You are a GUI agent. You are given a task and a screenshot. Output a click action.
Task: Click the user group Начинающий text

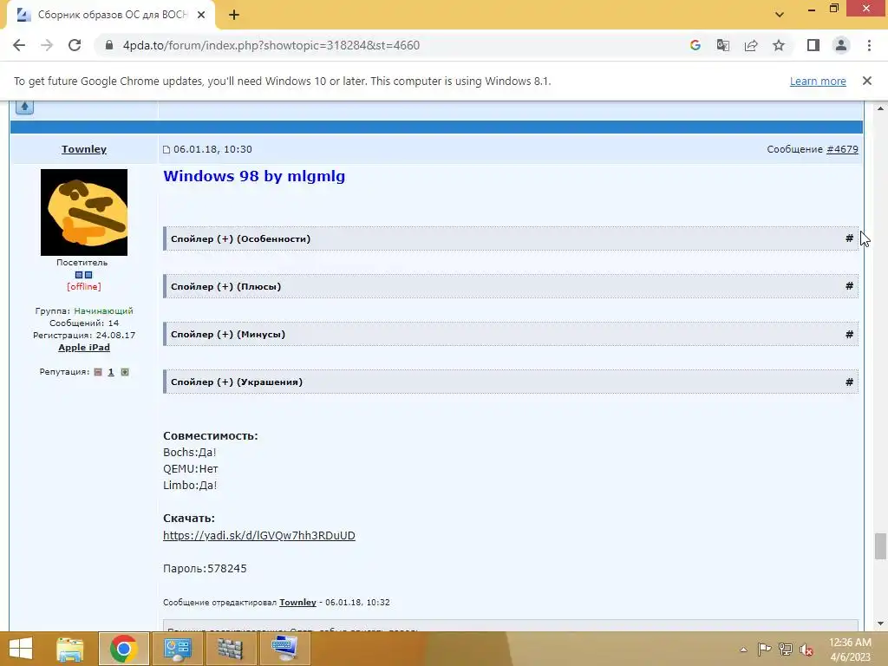(103, 311)
